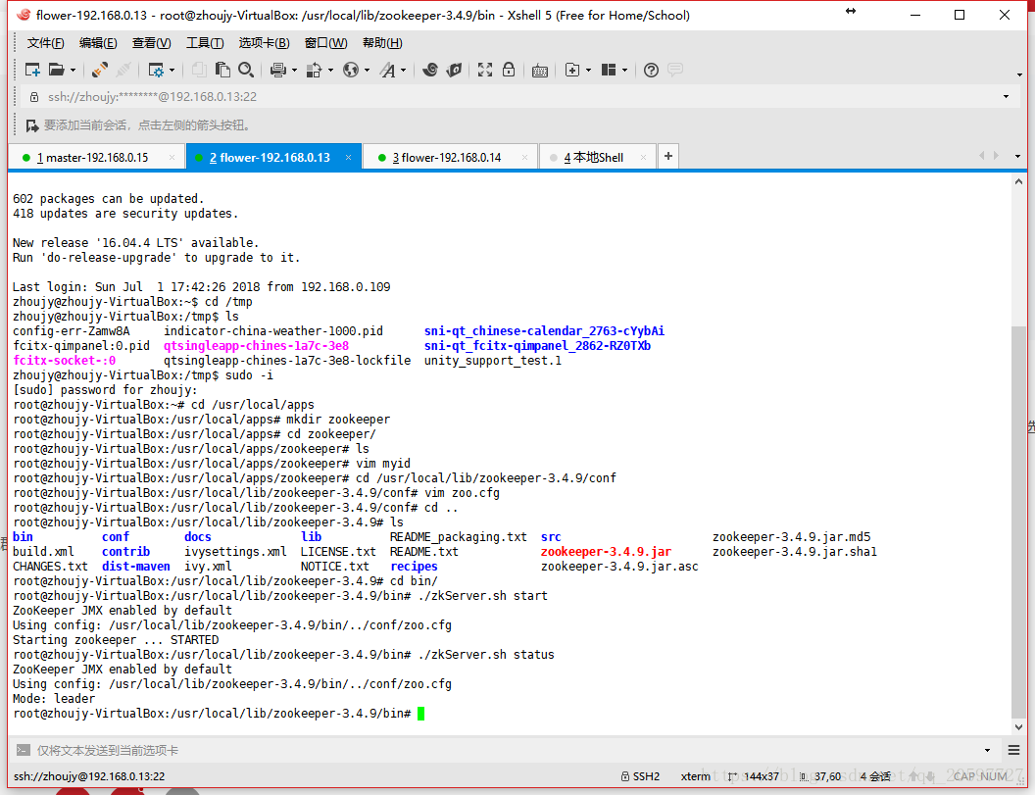Viewport: 1035px width, 795px height.
Task: Open the 文件(F) menu
Action: (x=45, y=43)
